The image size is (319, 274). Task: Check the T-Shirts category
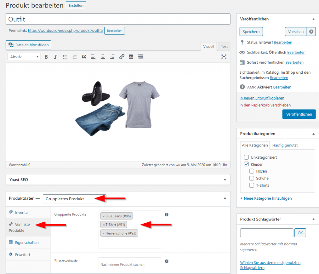point(252,185)
